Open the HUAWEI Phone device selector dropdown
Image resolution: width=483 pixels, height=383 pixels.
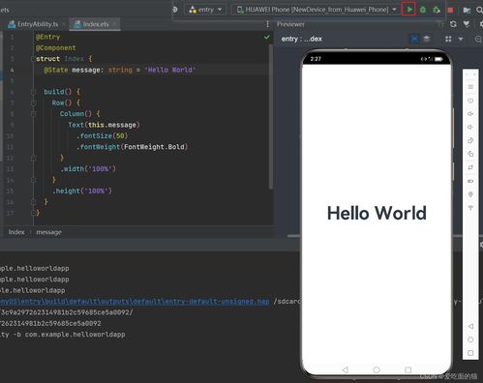tap(317, 10)
